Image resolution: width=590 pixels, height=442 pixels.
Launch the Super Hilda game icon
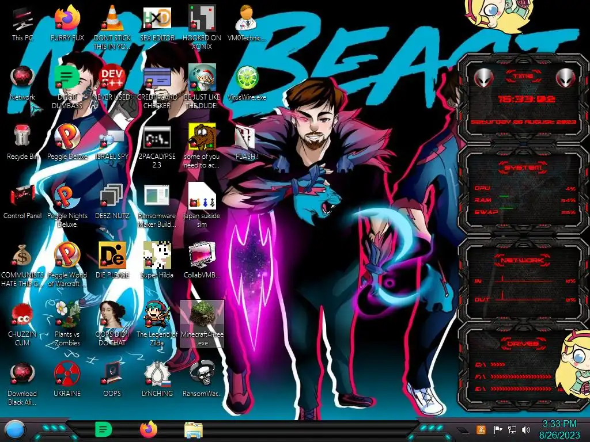tap(157, 260)
